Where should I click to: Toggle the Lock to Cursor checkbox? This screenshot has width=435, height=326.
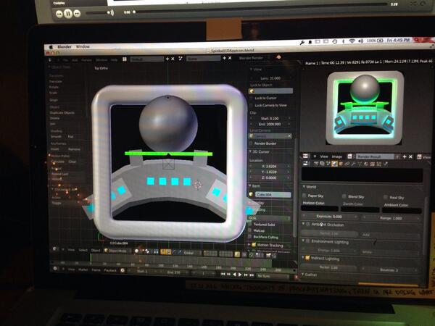pyautogui.click(x=252, y=98)
